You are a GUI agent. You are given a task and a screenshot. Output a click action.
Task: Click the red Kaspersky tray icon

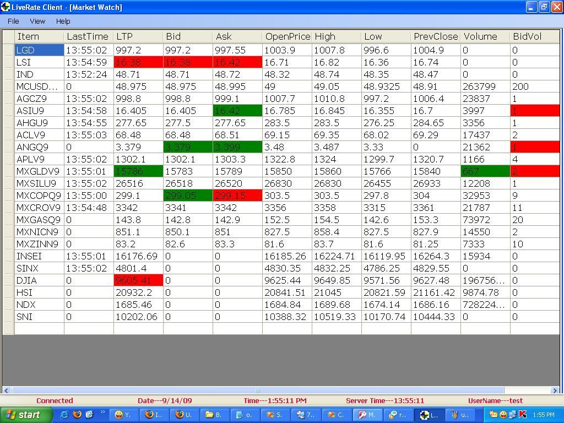click(x=523, y=415)
